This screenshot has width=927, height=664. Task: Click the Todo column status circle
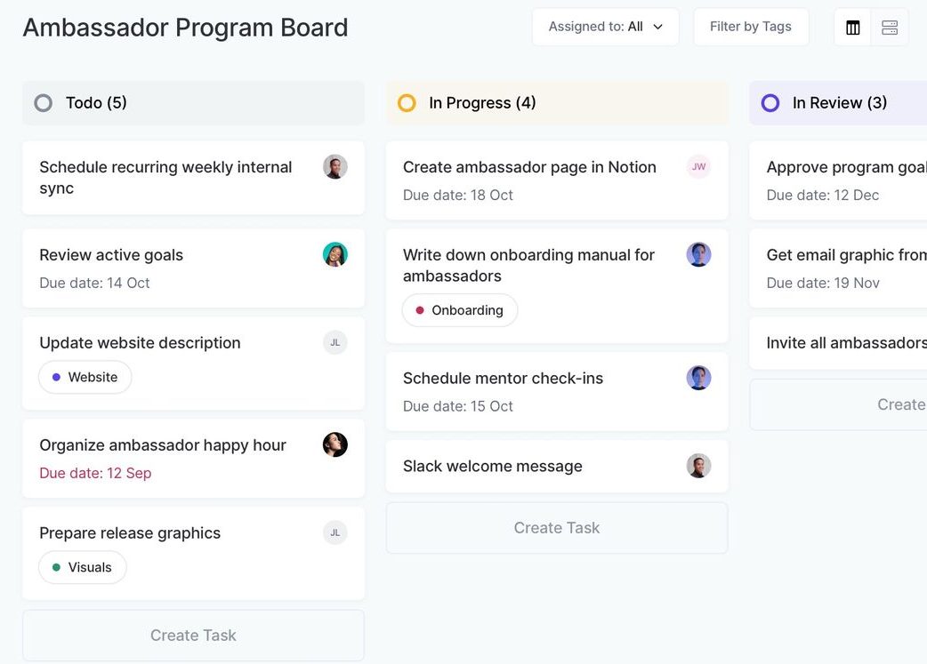[44, 103]
